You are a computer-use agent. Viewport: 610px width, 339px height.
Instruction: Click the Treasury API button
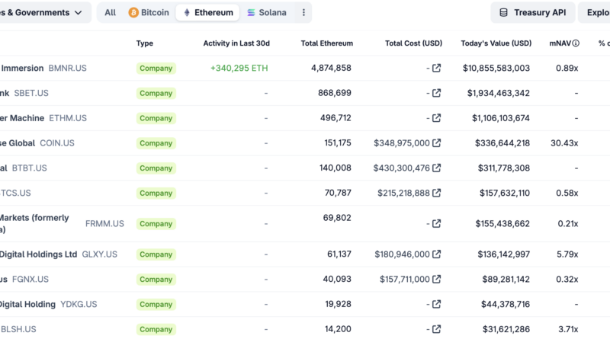(532, 13)
